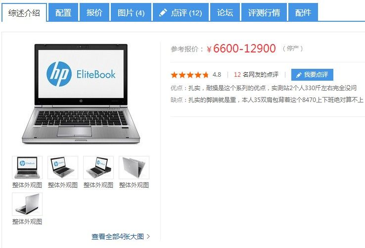This screenshot has height=248, width=365.
Task: Select the fifth rear-angle laptop thumbnail
Action: tap(27, 204)
